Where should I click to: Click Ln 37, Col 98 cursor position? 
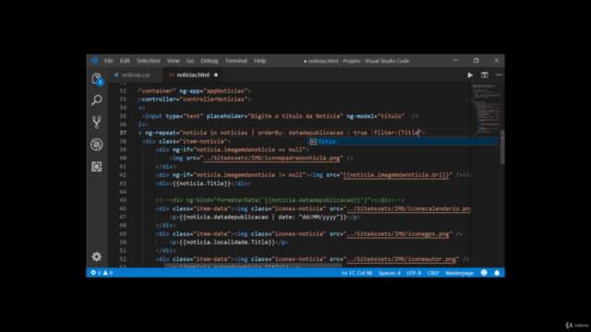tap(356, 273)
